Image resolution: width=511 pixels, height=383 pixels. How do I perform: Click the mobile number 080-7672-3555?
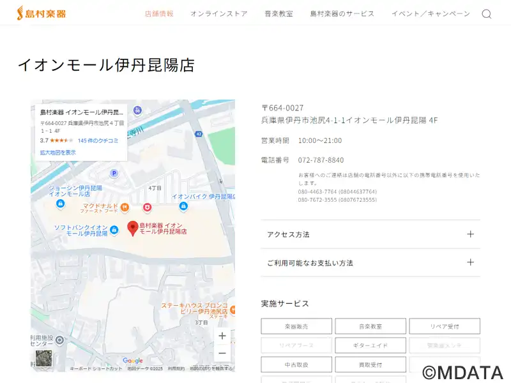(x=337, y=200)
